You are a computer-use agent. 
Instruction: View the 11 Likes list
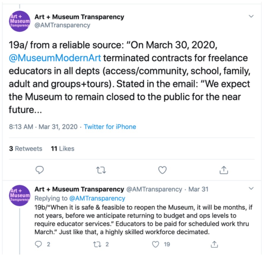click(x=63, y=149)
